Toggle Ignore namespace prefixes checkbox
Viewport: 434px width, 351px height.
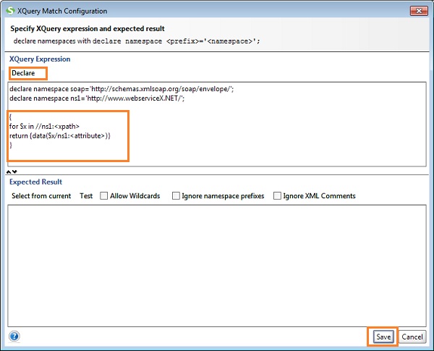point(176,195)
